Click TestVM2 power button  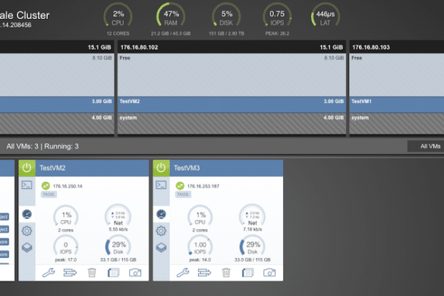pos(27,168)
